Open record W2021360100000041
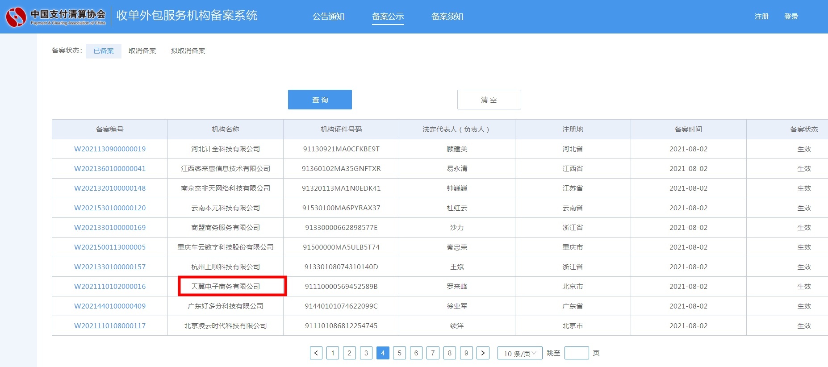Viewport: 828px width, 367px height. tap(110, 169)
